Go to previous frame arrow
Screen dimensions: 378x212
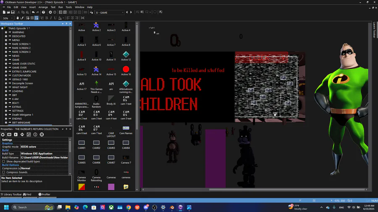click(127, 12)
